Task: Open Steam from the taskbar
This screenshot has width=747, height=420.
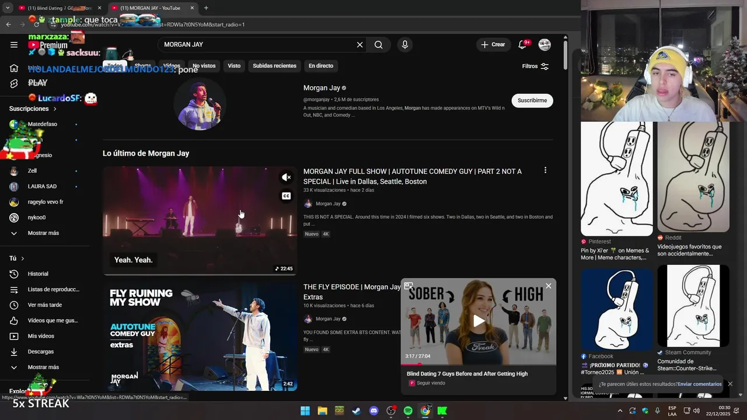Action: click(x=356, y=411)
